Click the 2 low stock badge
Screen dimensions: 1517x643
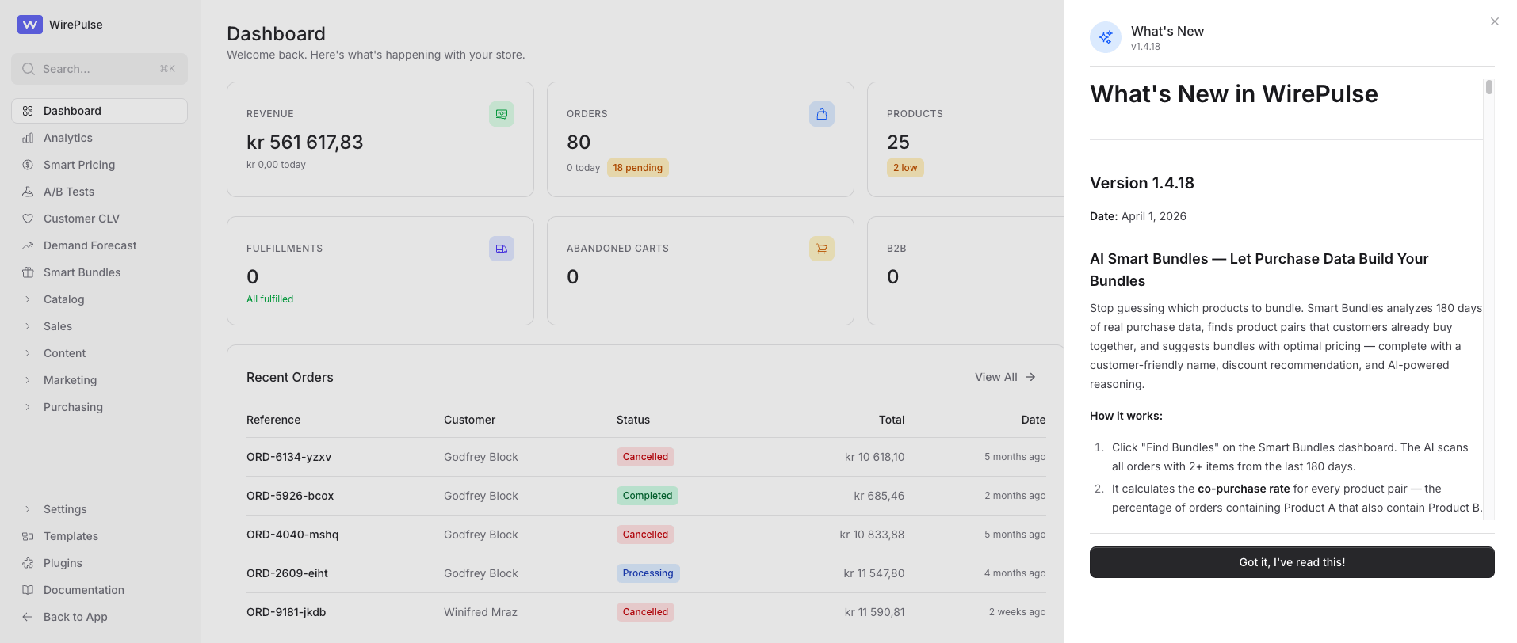905,168
